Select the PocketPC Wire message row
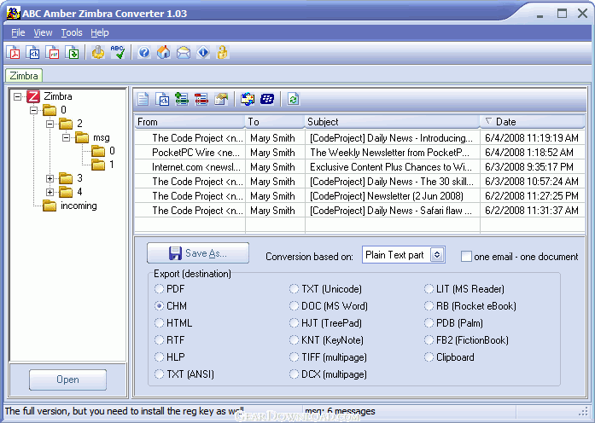Screen dimensions: 595x423 [359, 153]
